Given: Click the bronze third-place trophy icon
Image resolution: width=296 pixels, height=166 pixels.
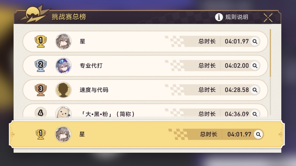Looking at the screenshot, I should [41, 90].
